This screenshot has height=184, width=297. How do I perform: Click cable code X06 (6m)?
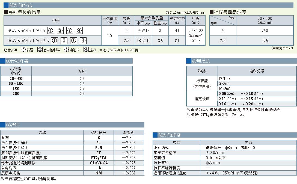point(227,94)
